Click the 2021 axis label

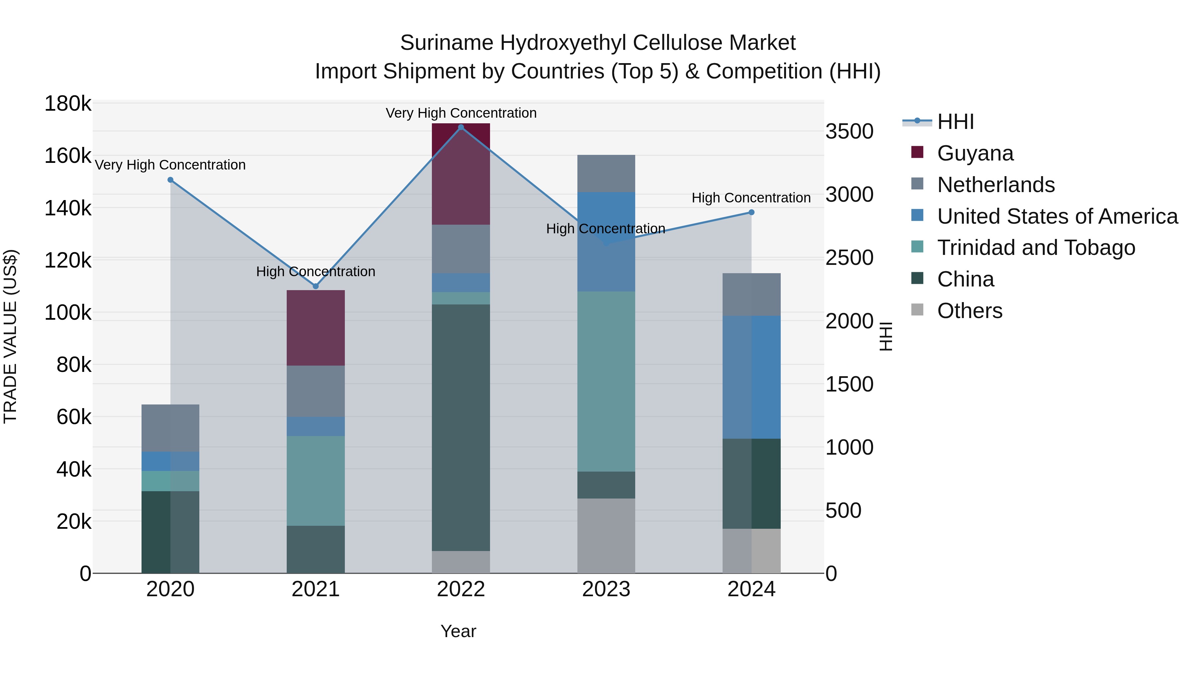click(x=316, y=589)
